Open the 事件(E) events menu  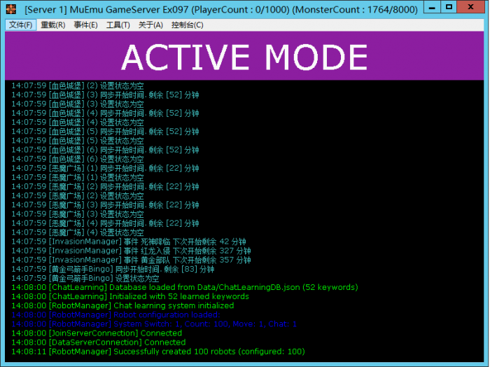(x=85, y=25)
